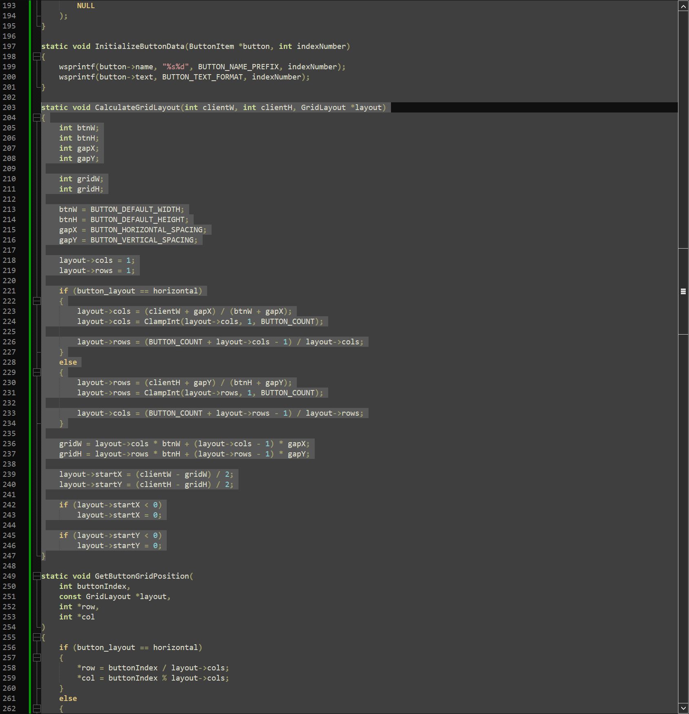The height and width of the screenshot is (714, 689).
Task: Click 'layout->startY = (clientH' on line 240
Action: click(x=115, y=485)
